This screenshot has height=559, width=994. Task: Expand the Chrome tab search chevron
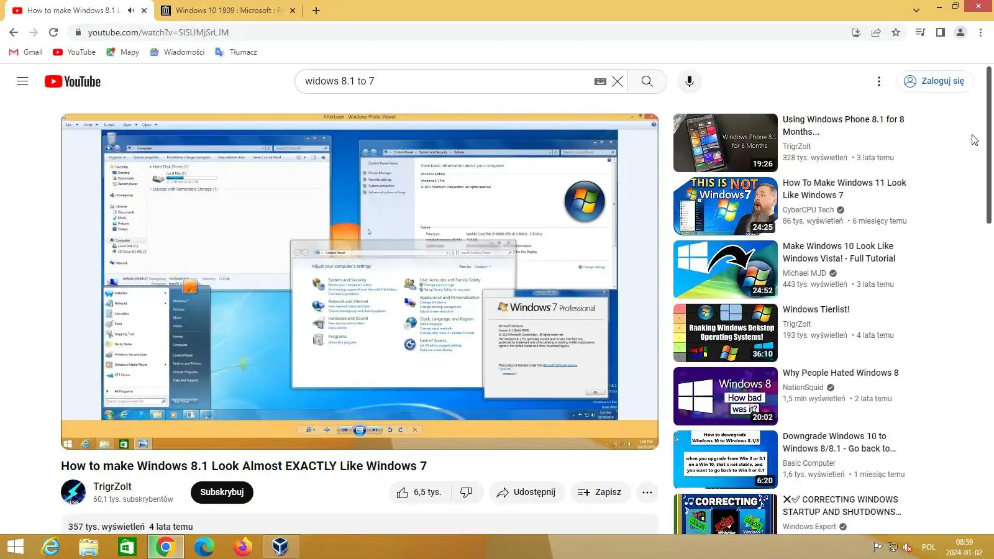point(916,11)
